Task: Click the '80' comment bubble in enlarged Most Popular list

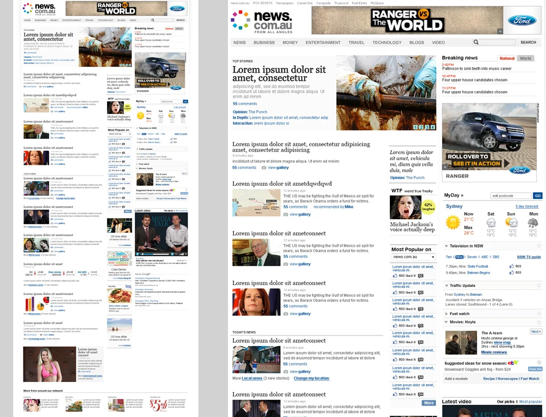Action: [x=420, y=293]
